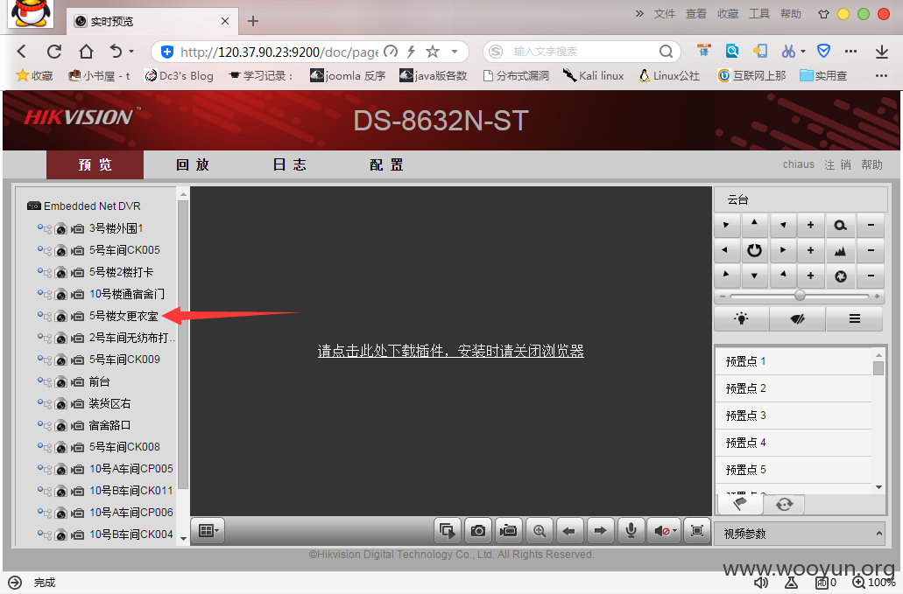Screen dimensions: 903x594
Task: Select camera 10号B车间CK011
Action: click(x=131, y=491)
